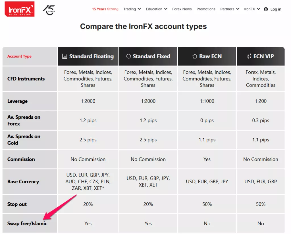Go to Forex News
The height and width of the screenshot is (234, 291).
(x=182, y=9)
